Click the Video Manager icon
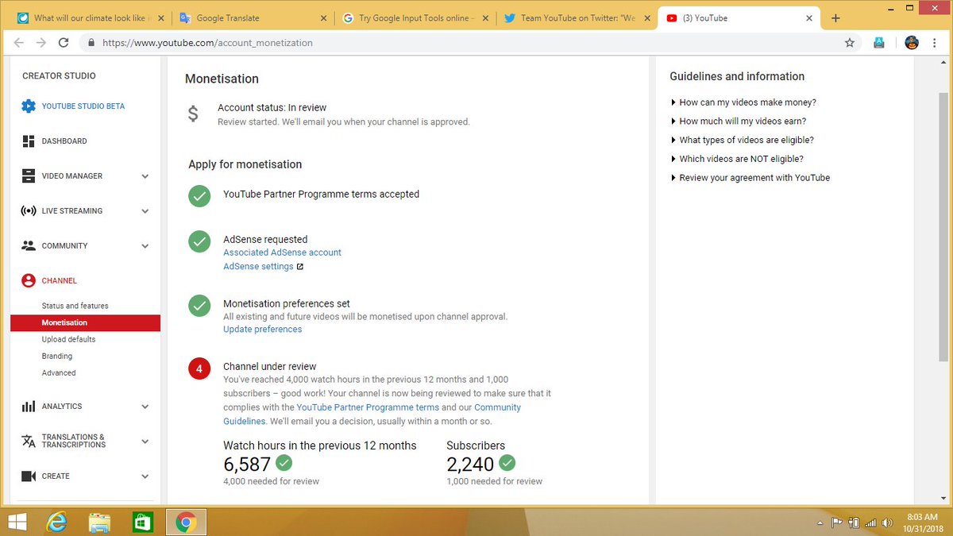The width and height of the screenshot is (953, 536). [x=29, y=176]
